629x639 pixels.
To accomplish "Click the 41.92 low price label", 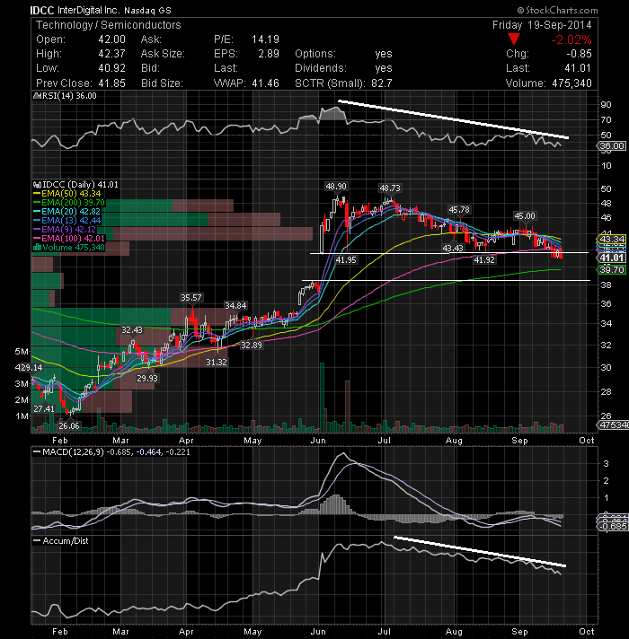I will pyautogui.click(x=484, y=260).
